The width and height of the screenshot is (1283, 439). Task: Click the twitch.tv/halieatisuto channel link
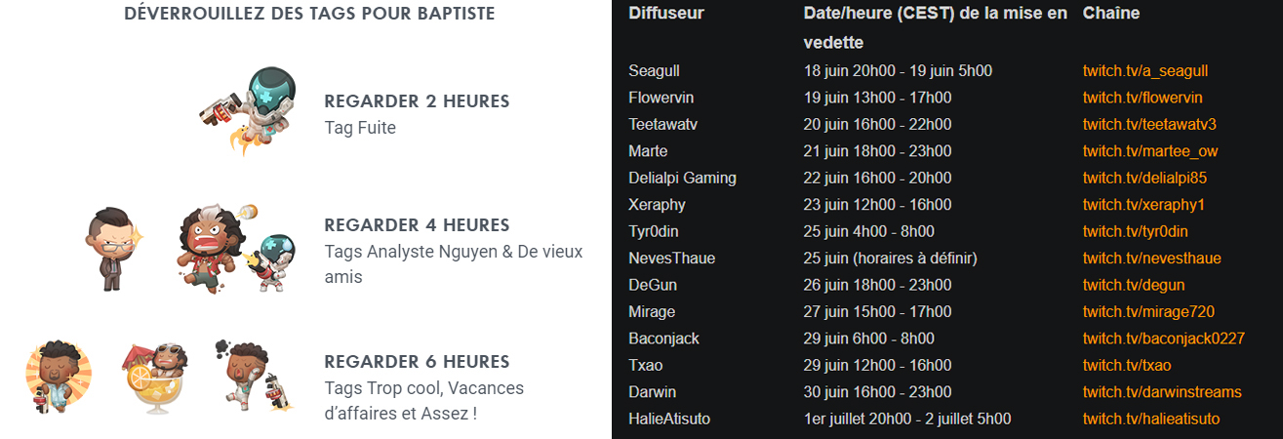click(x=1151, y=419)
